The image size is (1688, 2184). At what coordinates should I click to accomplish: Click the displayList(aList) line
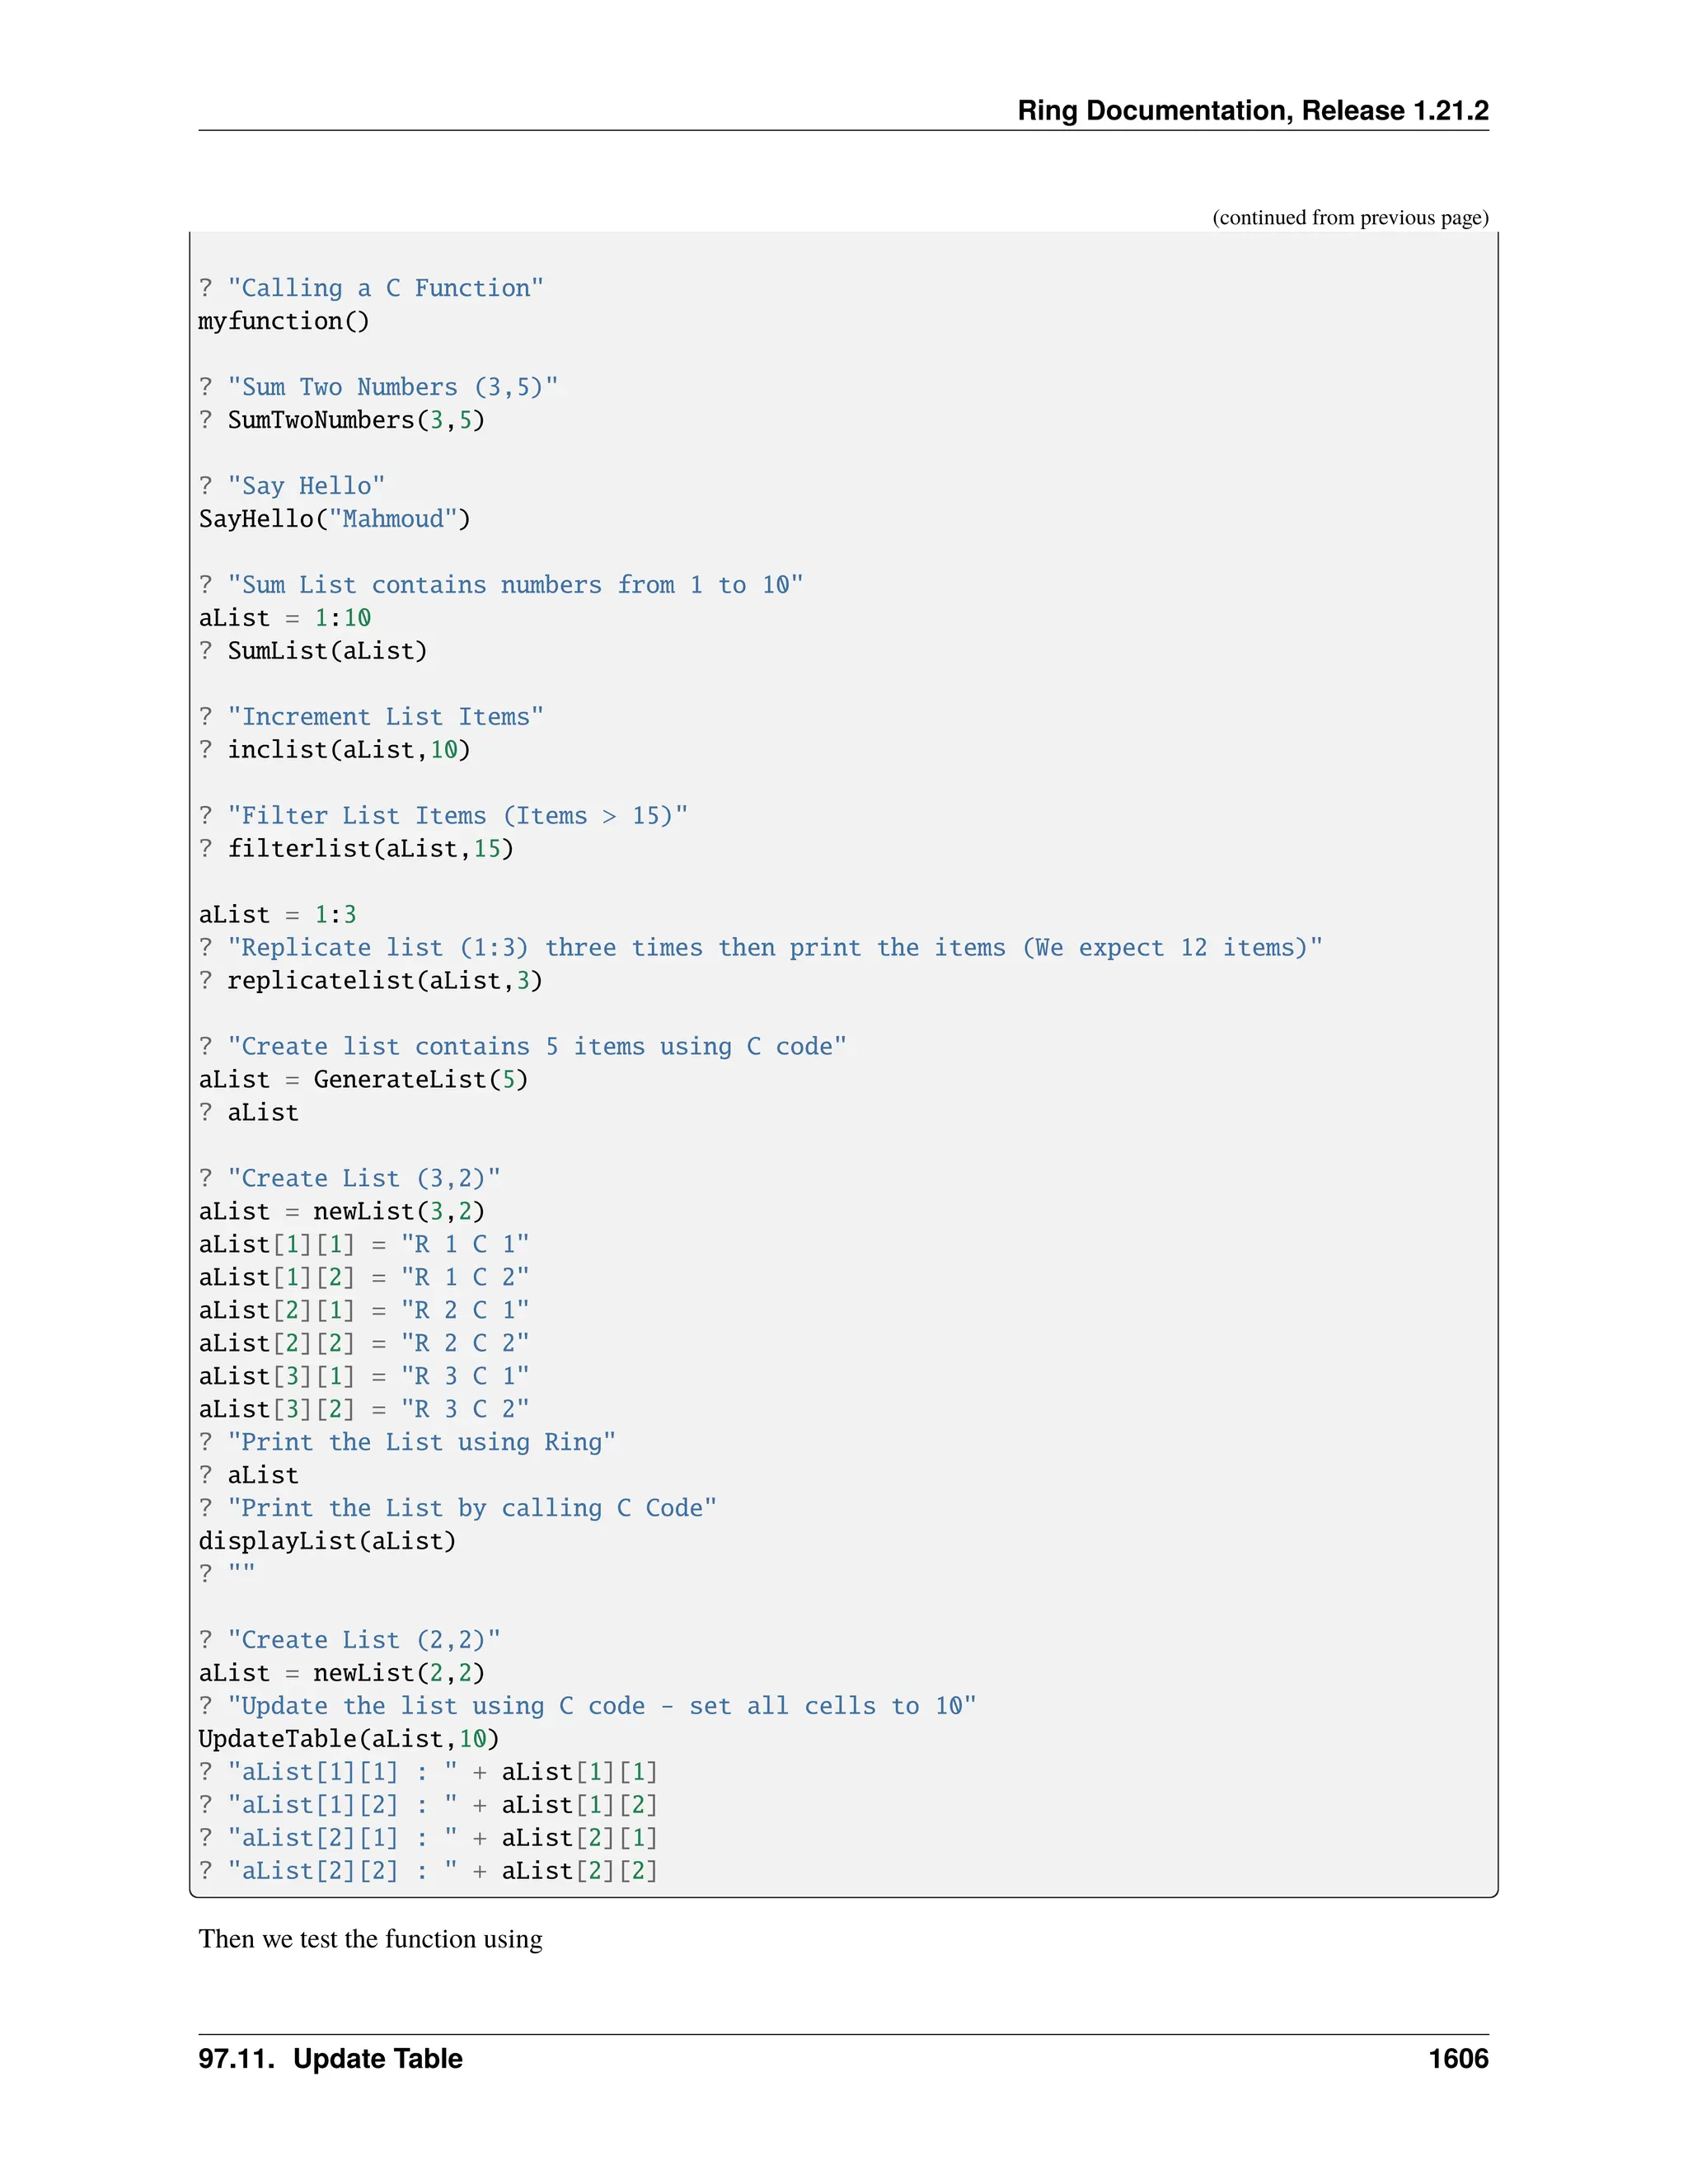tap(327, 1541)
